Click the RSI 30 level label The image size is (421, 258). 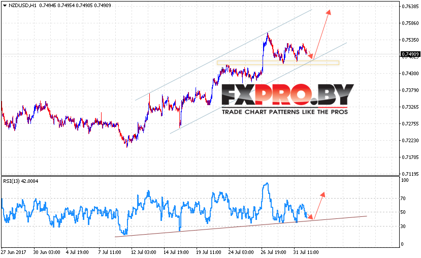[403, 227]
